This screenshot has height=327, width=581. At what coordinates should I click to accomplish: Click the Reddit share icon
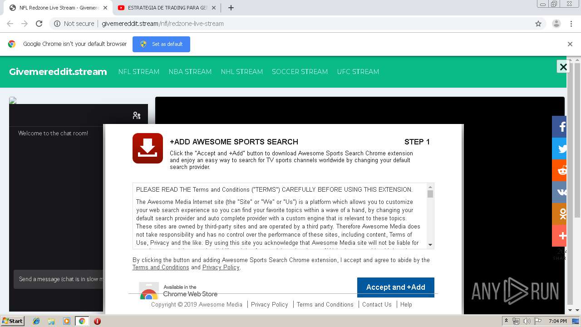(559, 170)
